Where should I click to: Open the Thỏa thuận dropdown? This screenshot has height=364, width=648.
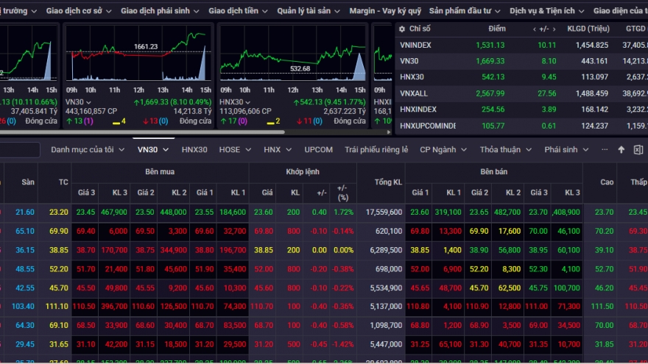504,149
